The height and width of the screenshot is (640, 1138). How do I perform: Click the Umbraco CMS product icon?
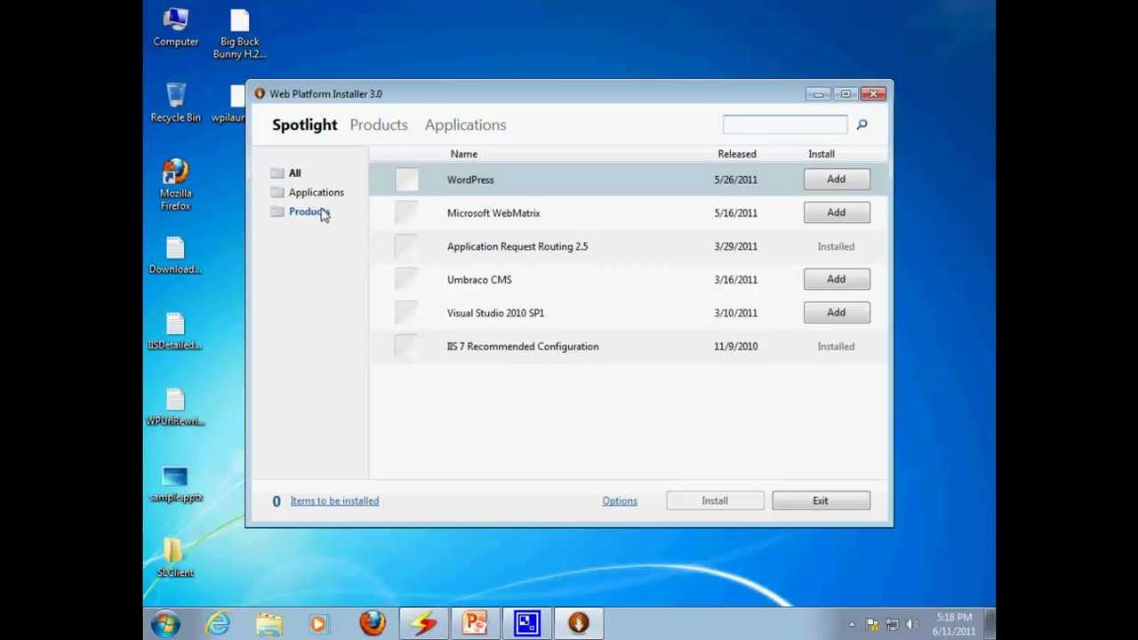tap(406, 280)
